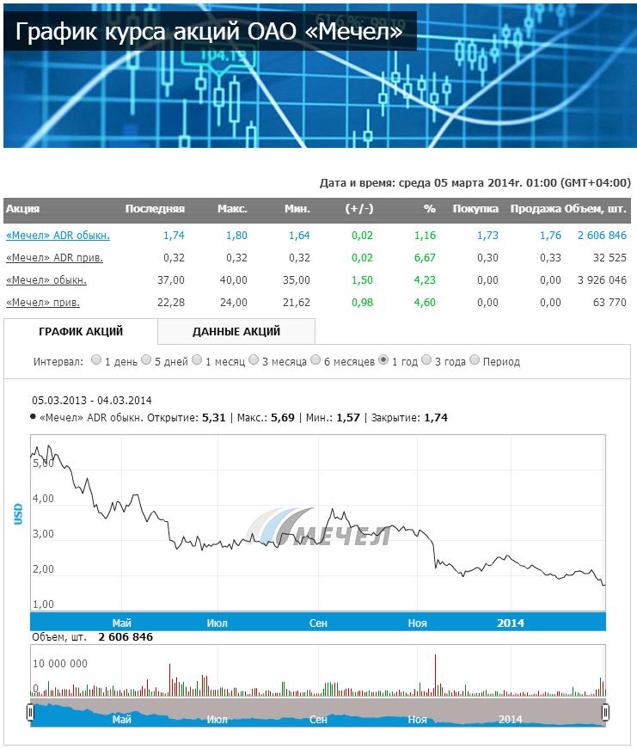Select the "1 день" interval radio button
This screenshot has width=637, height=749.
click(x=95, y=361)
